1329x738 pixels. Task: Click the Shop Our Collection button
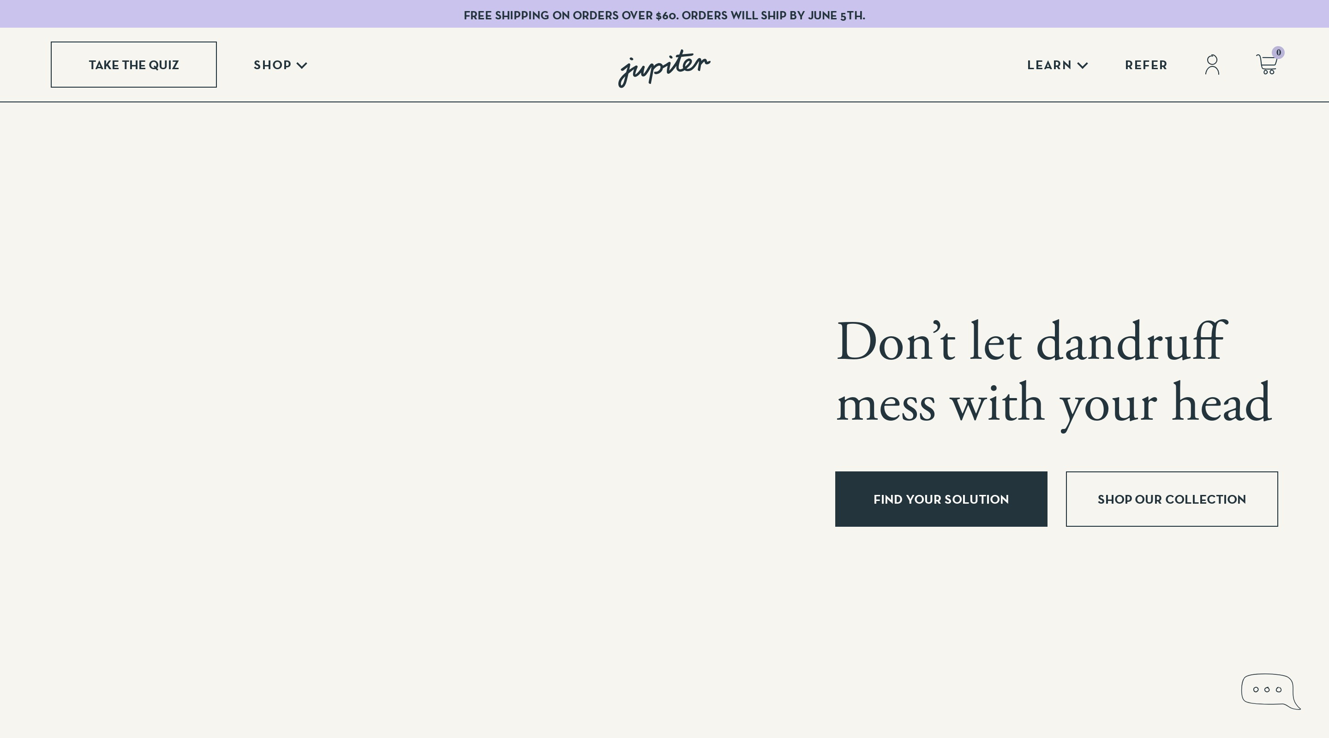coord(1171,499)
